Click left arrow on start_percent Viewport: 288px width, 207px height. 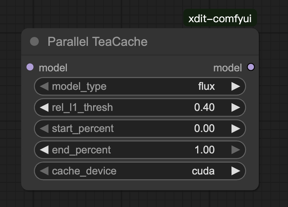click(x=44, y=129)
